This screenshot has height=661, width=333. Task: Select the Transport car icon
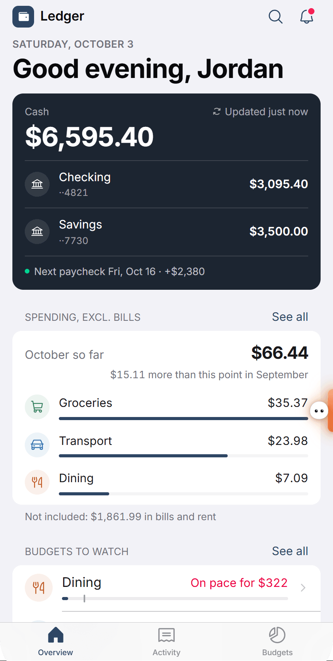[x=37, y=445]
